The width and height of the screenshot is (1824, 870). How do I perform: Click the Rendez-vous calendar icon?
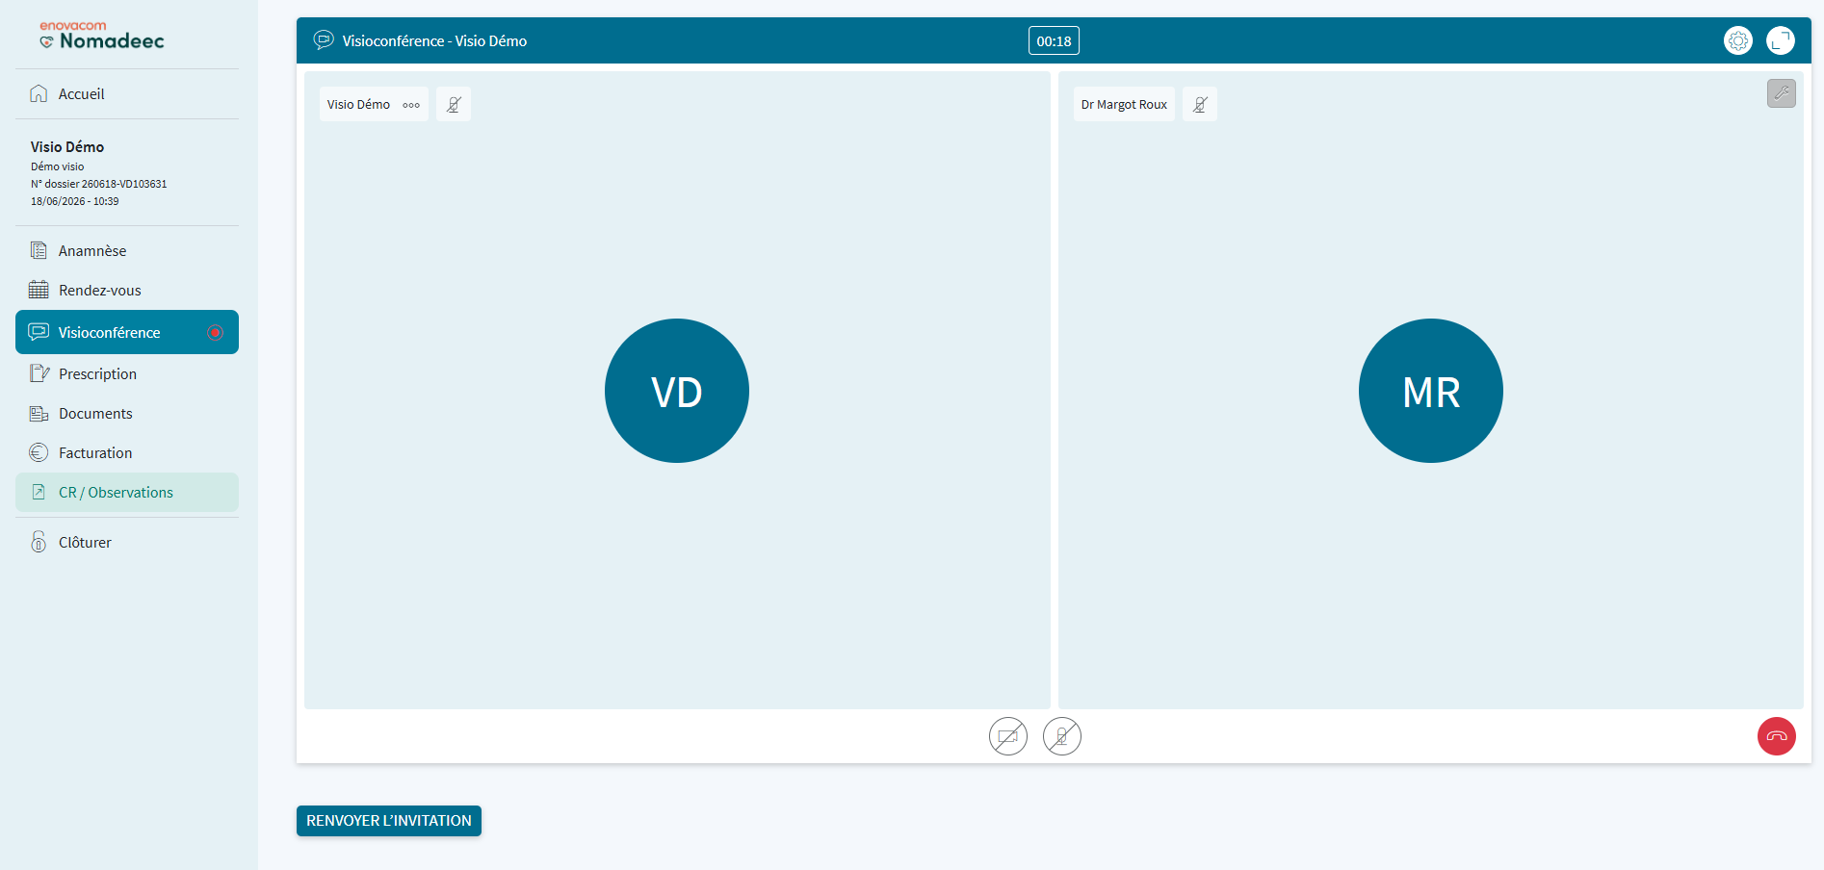pyautogui.click(x=39, y=290)
